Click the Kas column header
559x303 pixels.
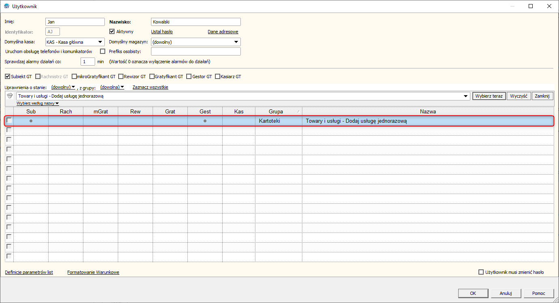click(239, 111)
